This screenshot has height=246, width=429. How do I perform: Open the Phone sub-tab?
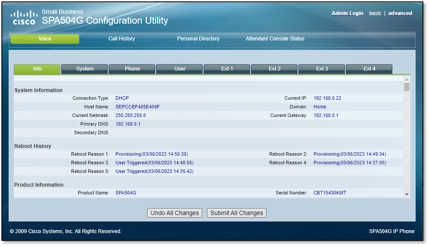pos(132,69)
